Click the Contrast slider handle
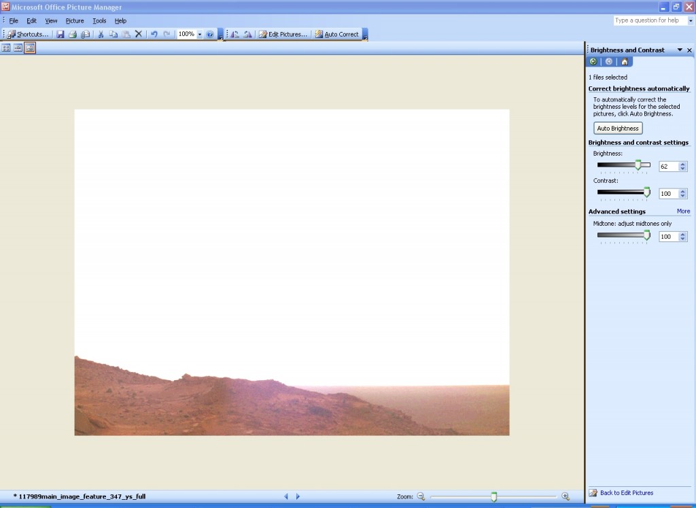Viewport: 696px width, 508px height. coord(646,192)
